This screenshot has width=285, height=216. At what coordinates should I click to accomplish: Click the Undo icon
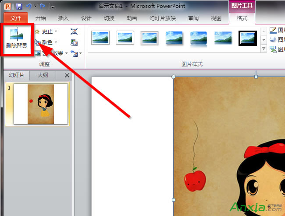click(29, 7)
